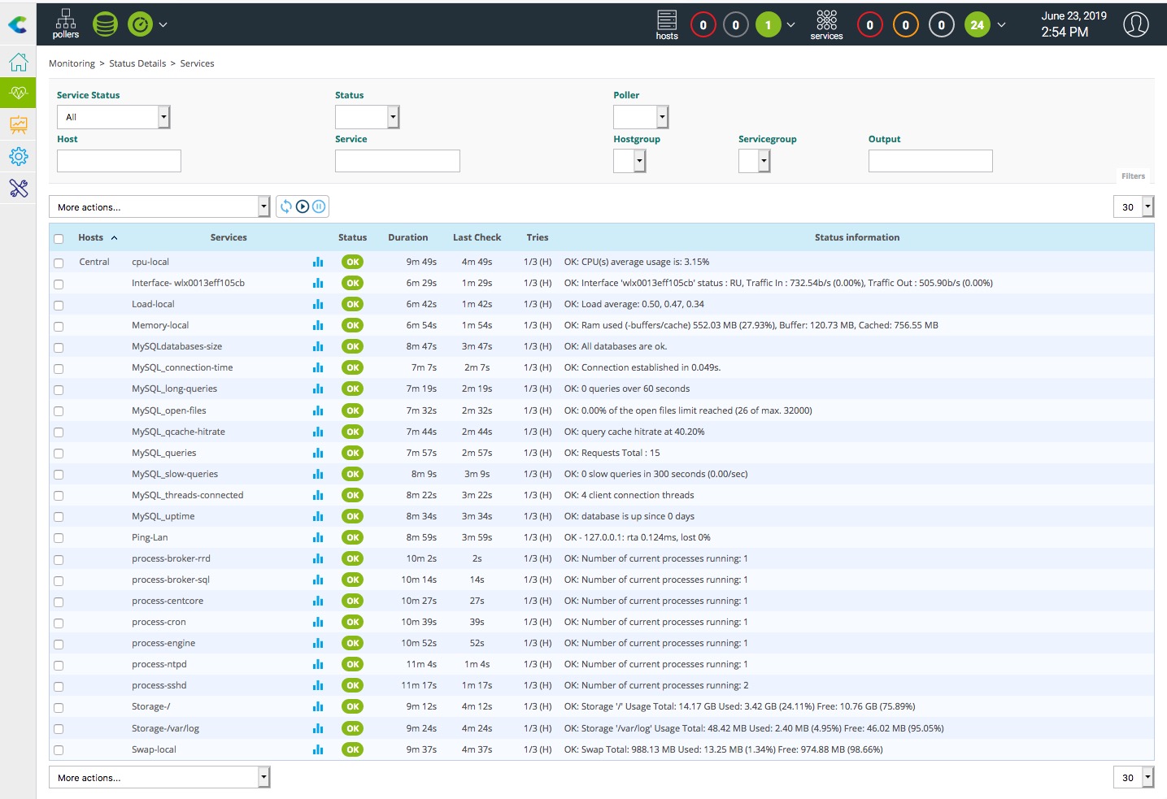
Task: Open the MySQL_queries service link
Action: pyautogui.click(x=163, y=453)
